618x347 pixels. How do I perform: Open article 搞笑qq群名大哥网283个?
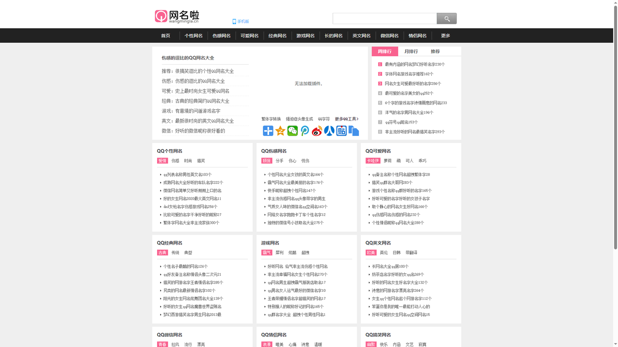click(x=392, y=182)
